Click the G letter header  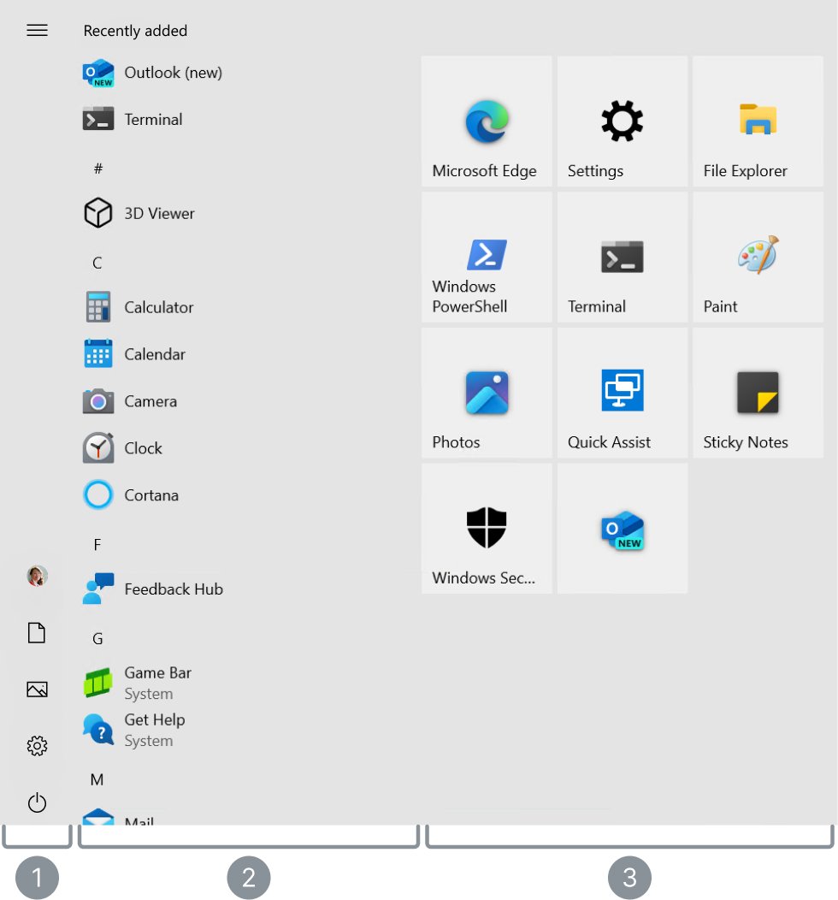tap(97, 639)
